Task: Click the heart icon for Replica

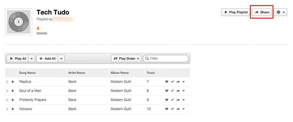Action: tap(167, 82)
